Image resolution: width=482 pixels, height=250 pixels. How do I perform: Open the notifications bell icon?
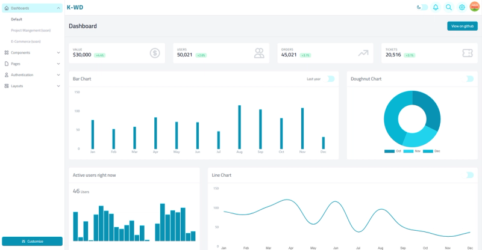(x=435, y=7)
